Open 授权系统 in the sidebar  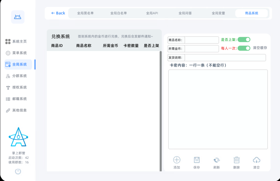(x=18, y=87)
